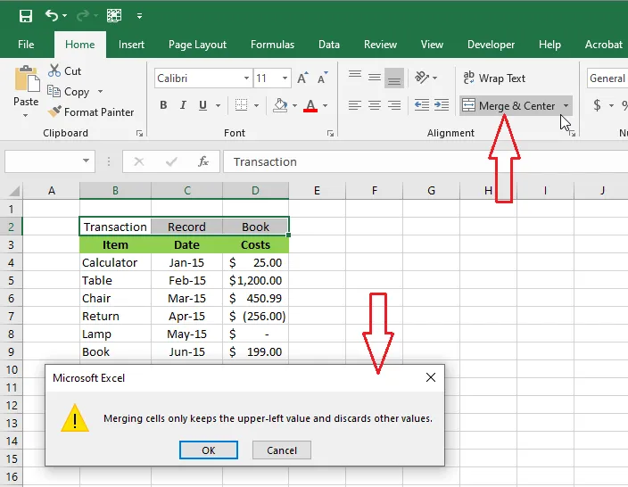Click OK in the Microsoft Excel dialog

[208, 450]
